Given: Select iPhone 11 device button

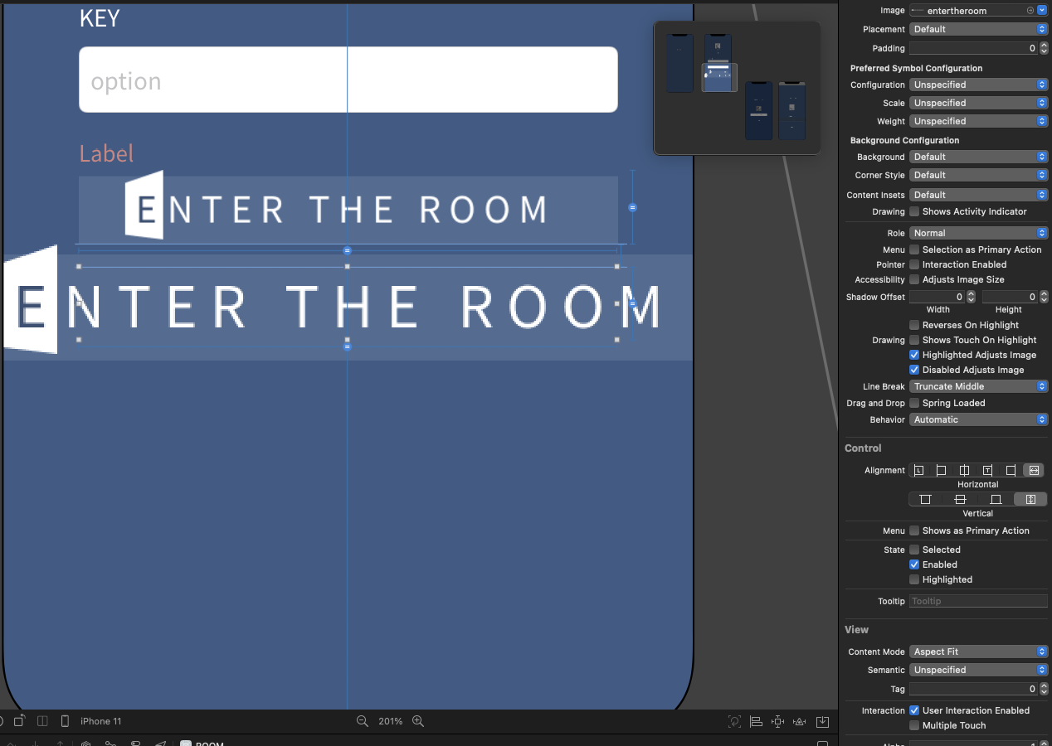Looking at the screenshot, I should coord(91,721).
